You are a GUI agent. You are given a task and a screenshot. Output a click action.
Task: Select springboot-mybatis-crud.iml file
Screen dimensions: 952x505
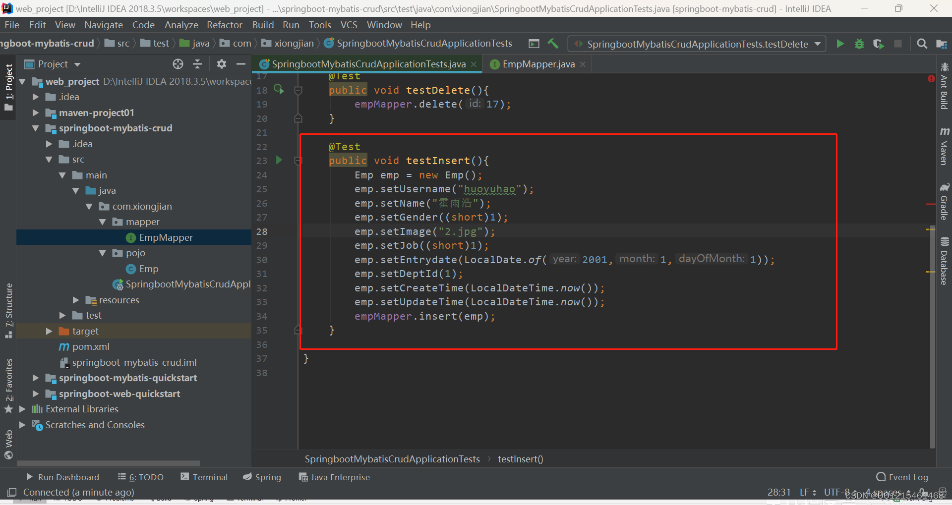pos(134,362)
